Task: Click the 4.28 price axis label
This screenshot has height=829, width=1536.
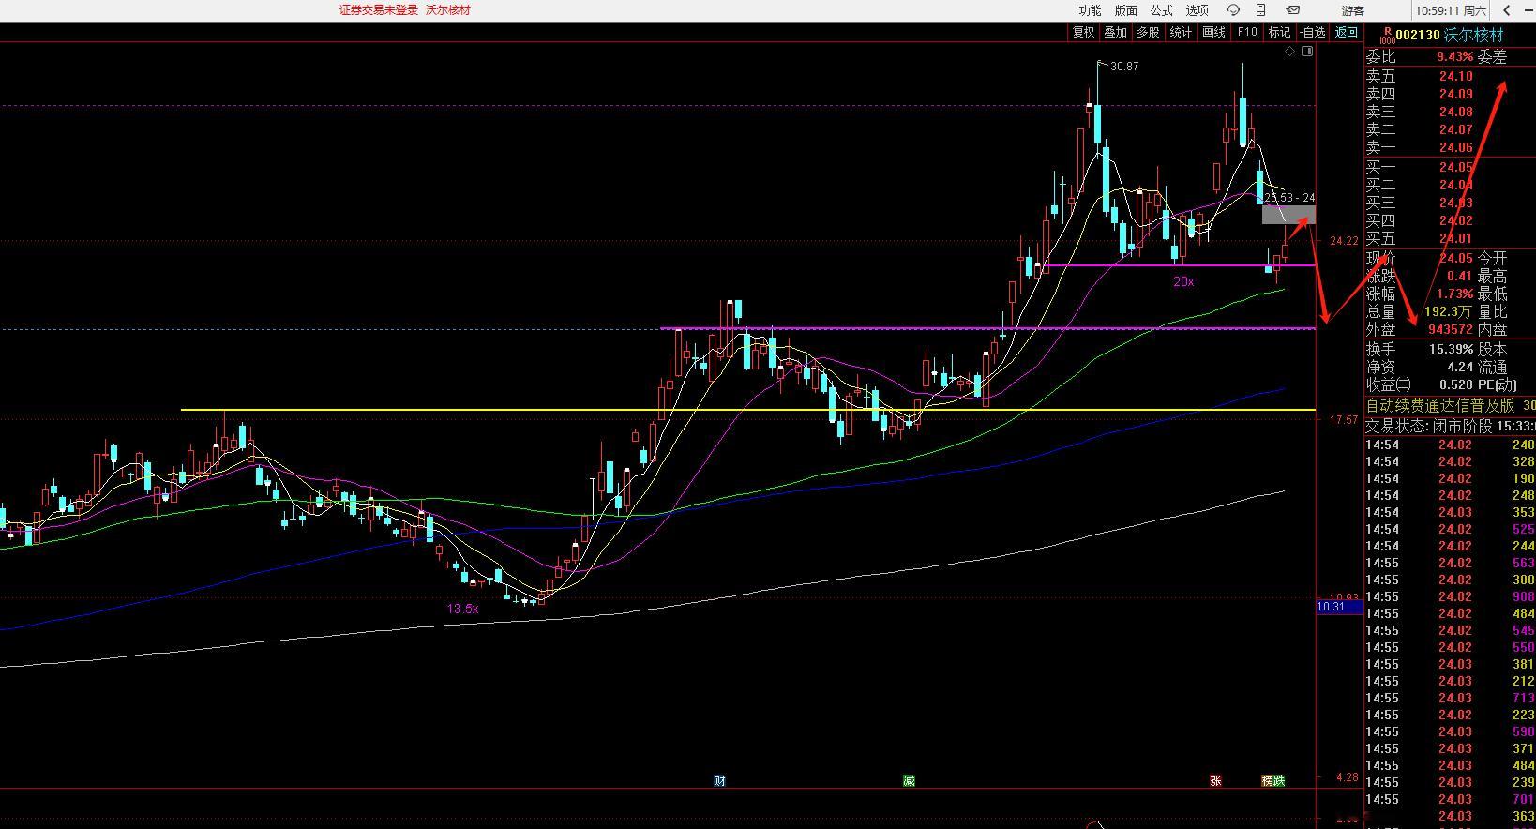Action: pyautogui.click(x=1347, y=777)
